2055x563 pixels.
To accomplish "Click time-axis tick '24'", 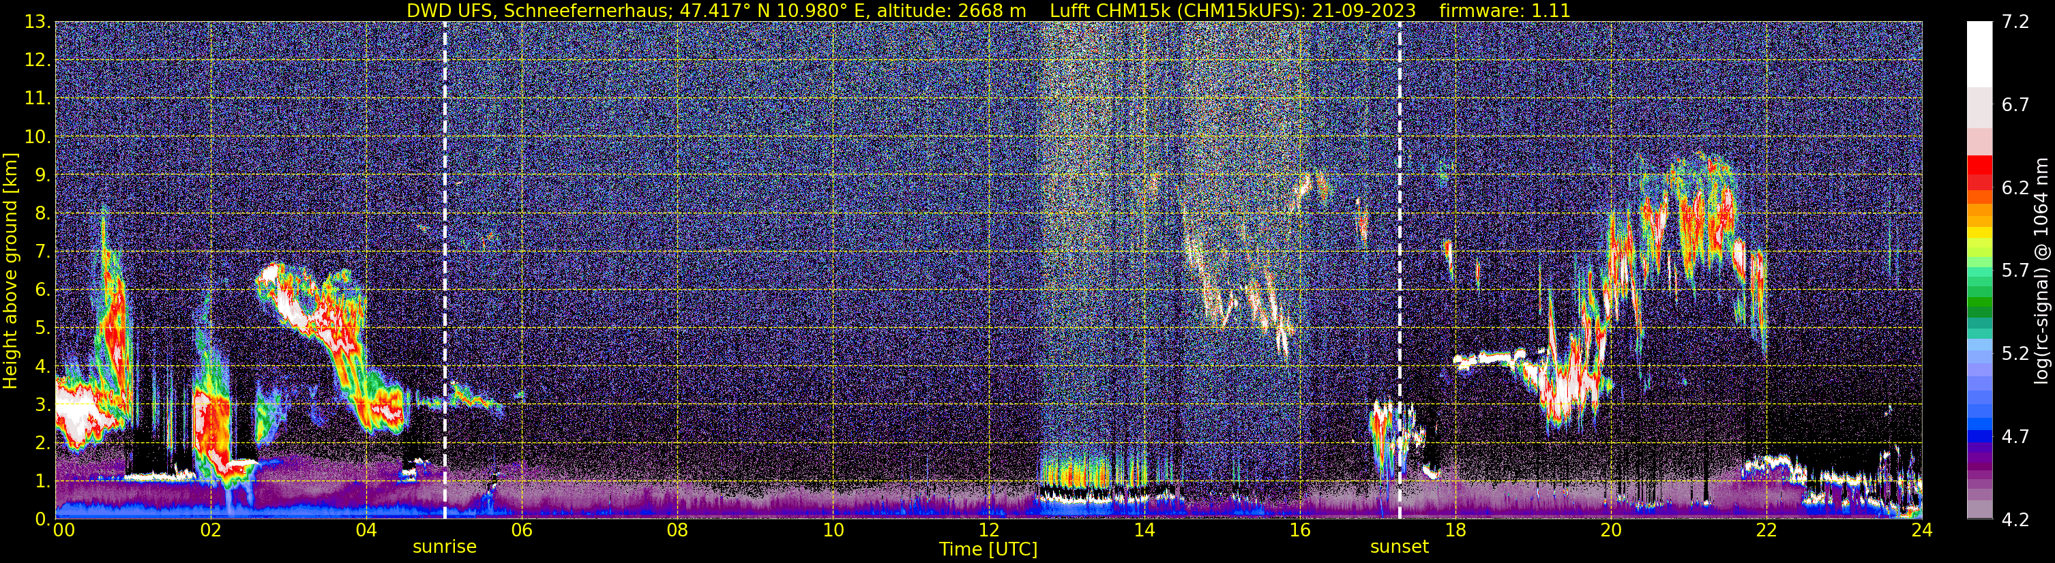I will pos(1922,530).
